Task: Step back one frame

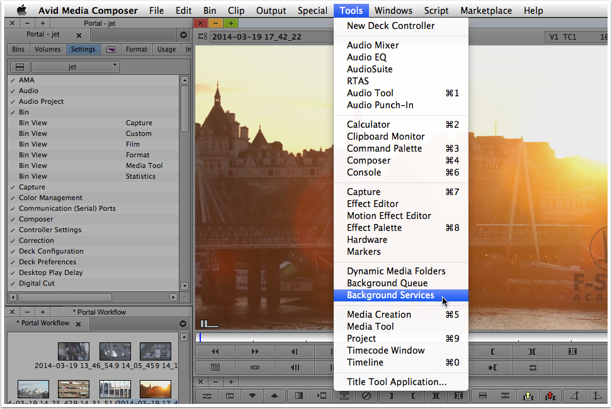Action: pyautogui.click(x=295, y=352)
